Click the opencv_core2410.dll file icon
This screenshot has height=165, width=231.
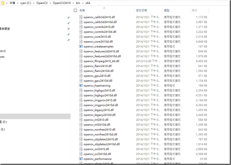point(81,37)
